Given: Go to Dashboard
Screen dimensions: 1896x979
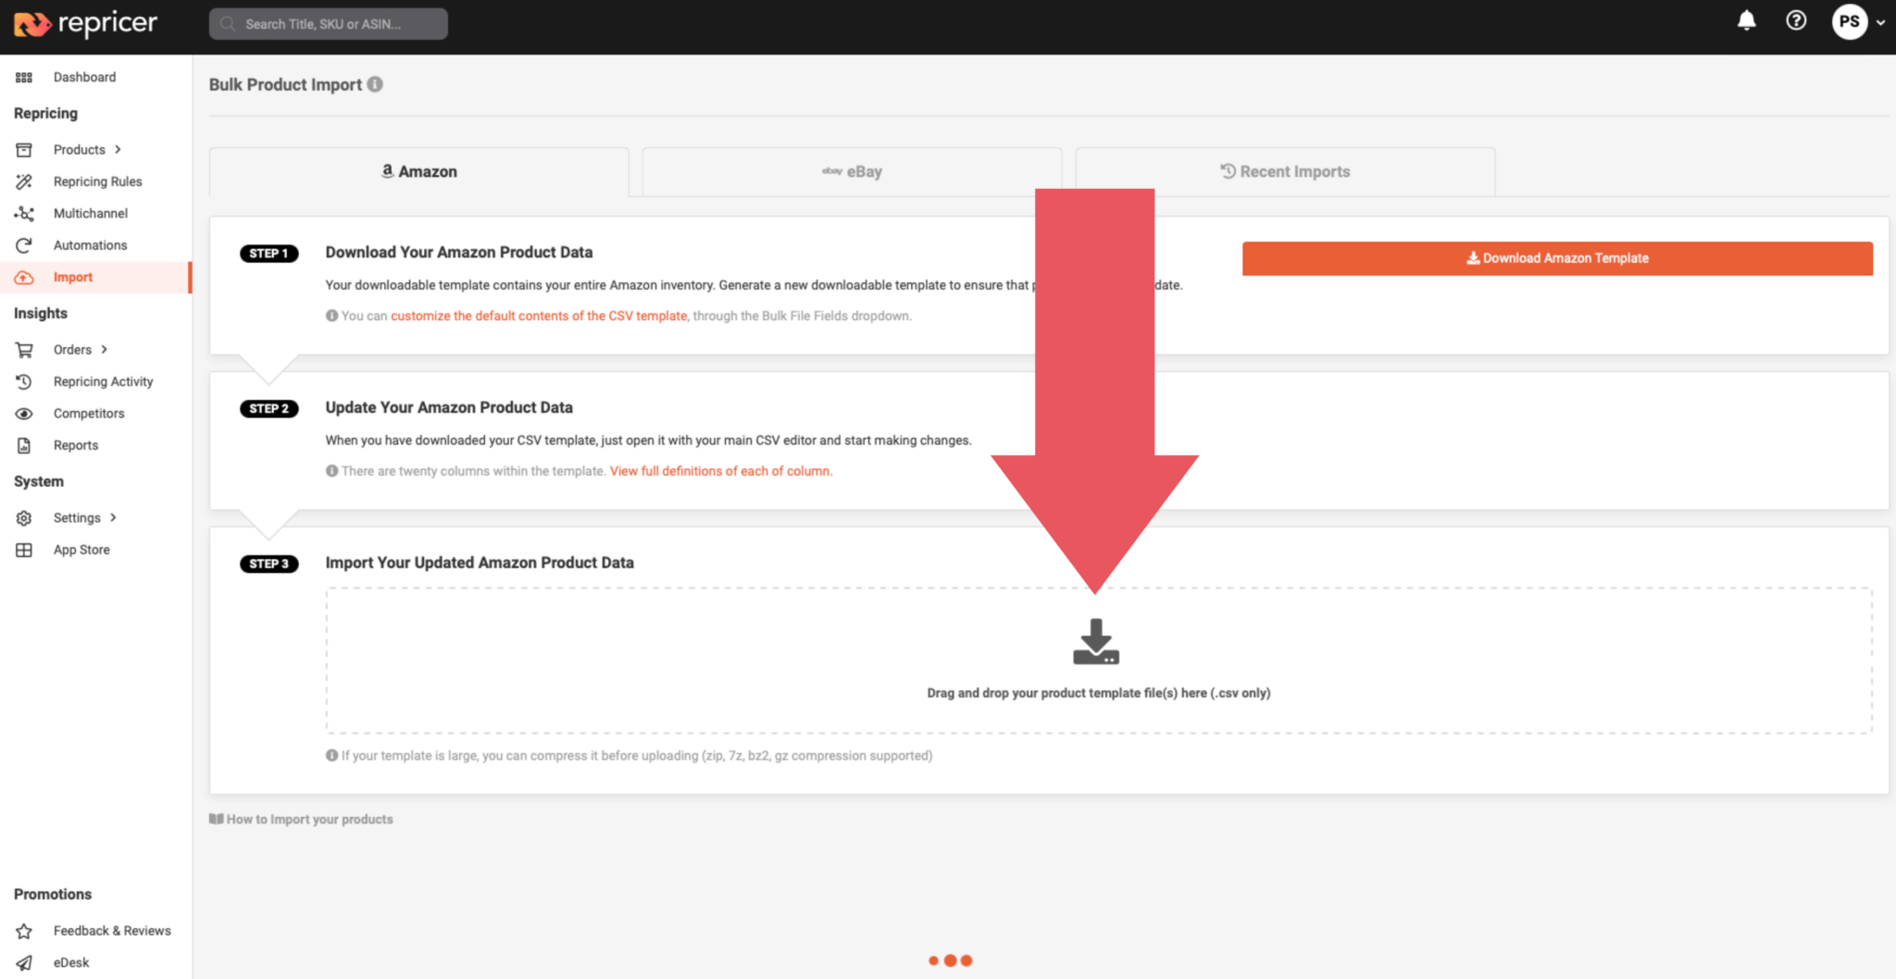Looking at the screenshot, I should (x=84, y=77).
